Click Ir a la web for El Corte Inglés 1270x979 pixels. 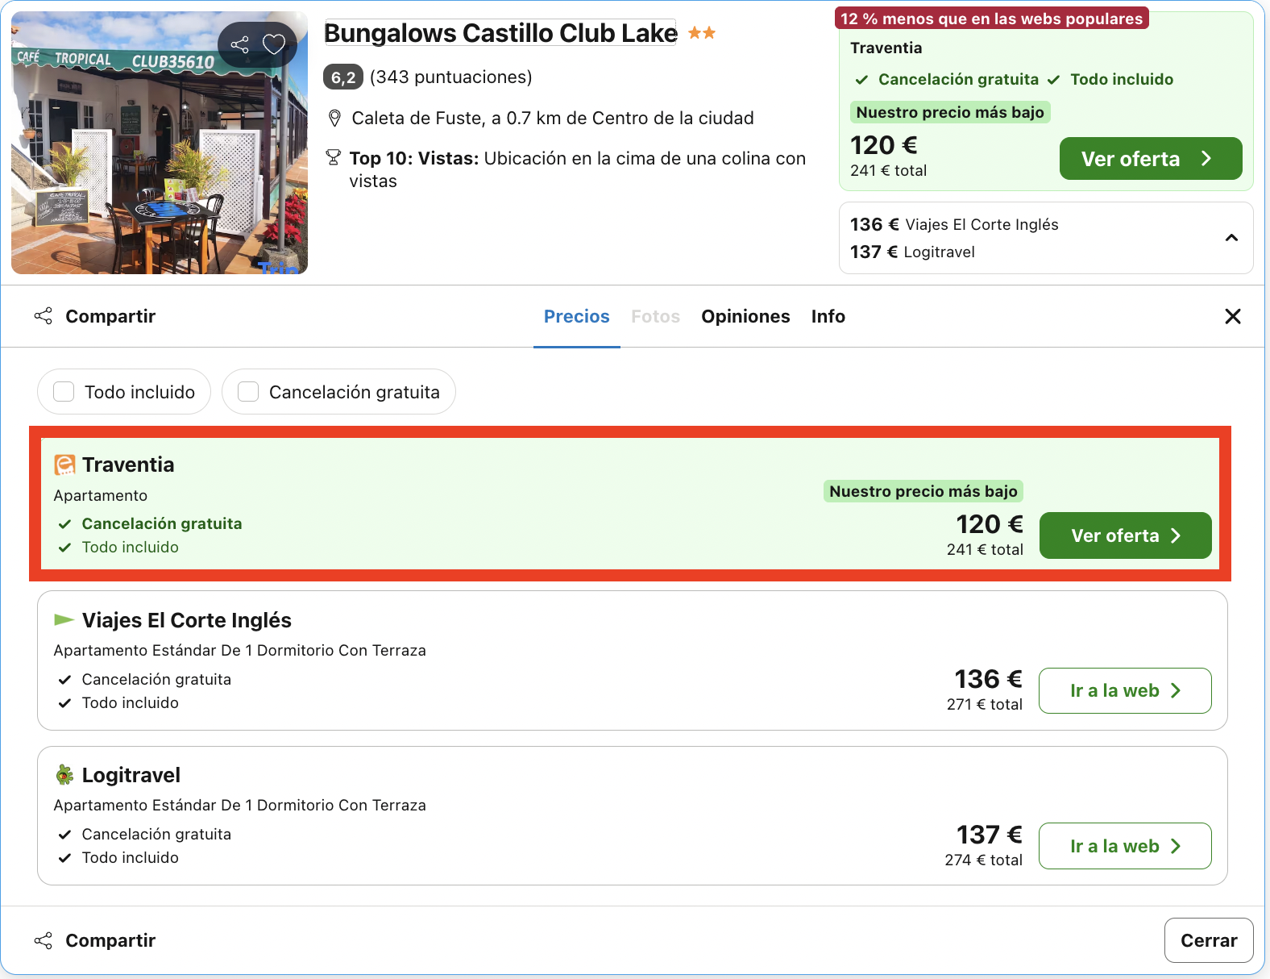(x=1126, y=691)
